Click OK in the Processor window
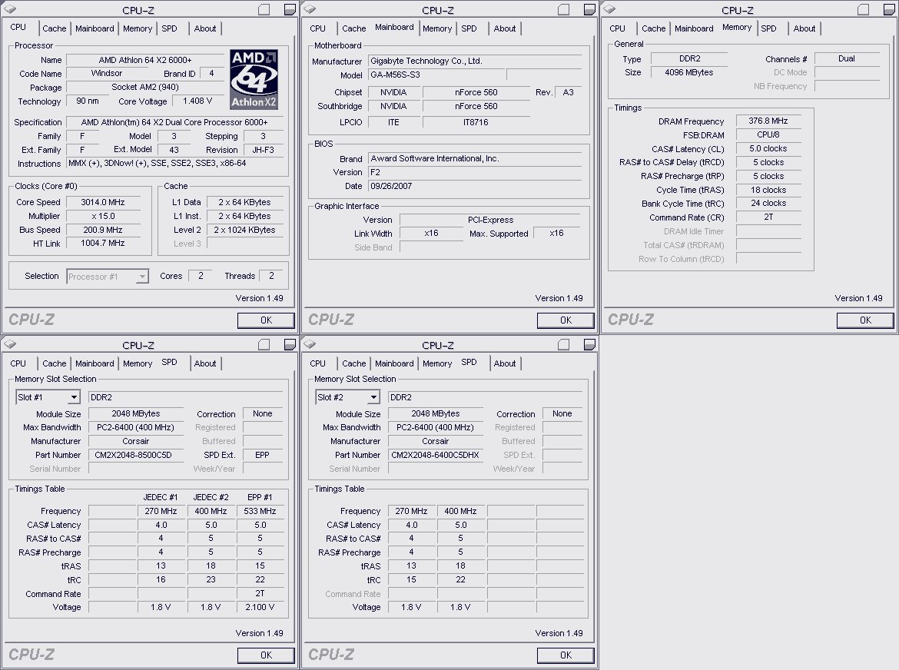Viewport: 899px width, 670px height. pos(266,320)
